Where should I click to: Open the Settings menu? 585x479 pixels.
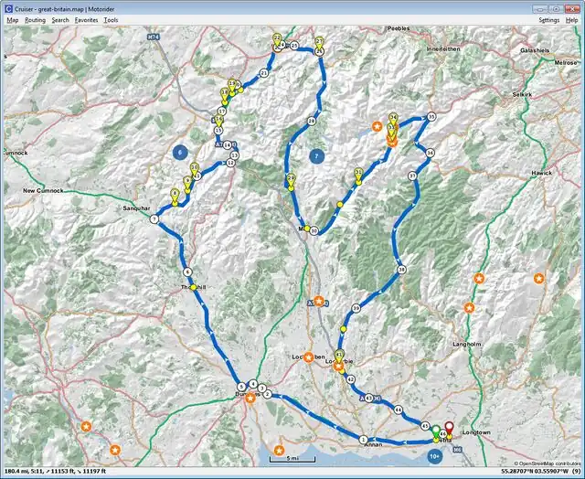[x=548, y=19]
